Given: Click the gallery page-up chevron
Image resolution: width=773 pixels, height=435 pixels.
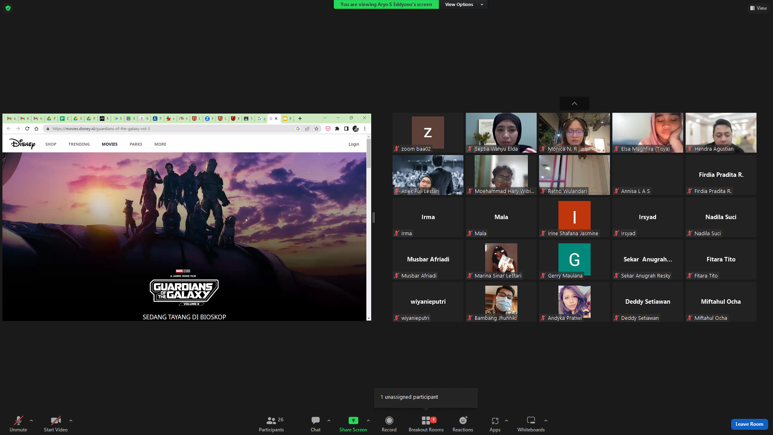Looking at the screenshot, I should point(575,104).
